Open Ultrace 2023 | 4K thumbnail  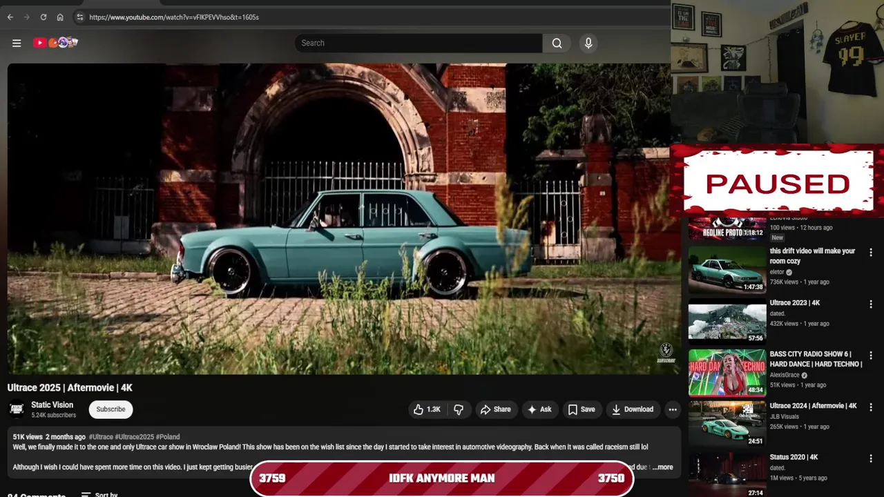coord(727,321)
